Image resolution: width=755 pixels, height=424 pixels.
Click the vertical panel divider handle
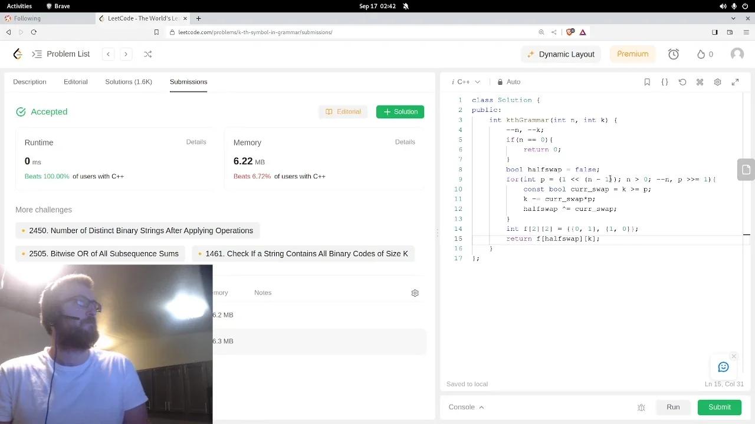click(x=438, y=233)
